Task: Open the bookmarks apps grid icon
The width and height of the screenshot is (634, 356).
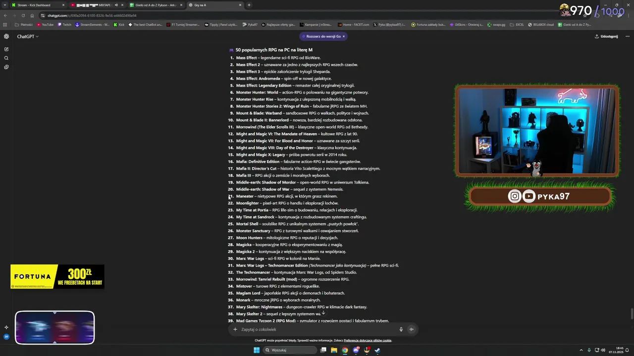Action: coord(5,24)
